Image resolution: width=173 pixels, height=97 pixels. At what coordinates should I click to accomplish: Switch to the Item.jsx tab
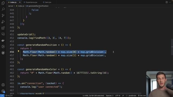[x=48, y=2]
